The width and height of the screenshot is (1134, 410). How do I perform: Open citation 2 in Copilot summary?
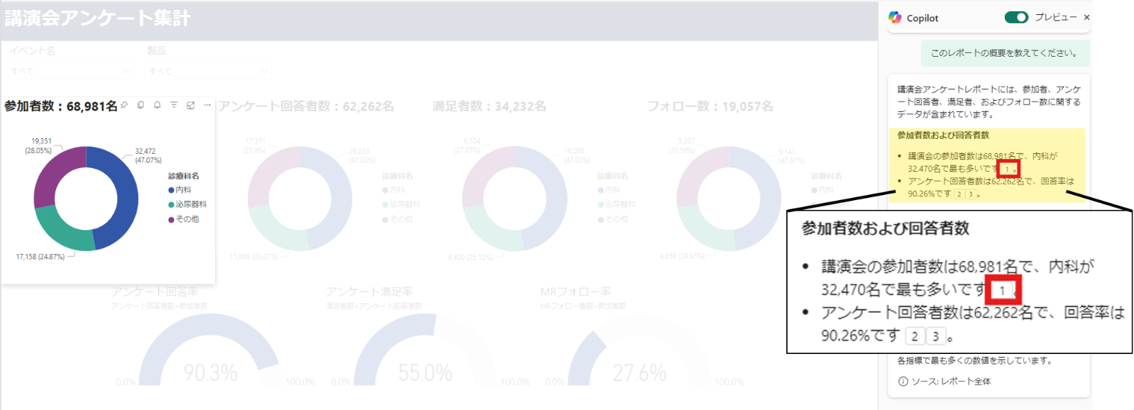[x=959, y=194]
